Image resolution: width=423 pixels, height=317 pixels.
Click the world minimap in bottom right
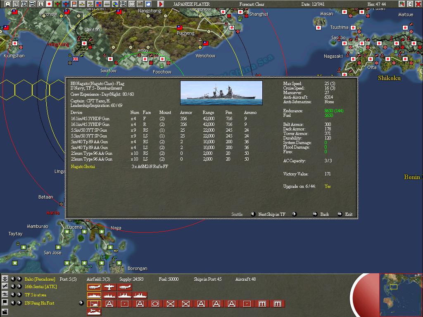pos(401,295)
